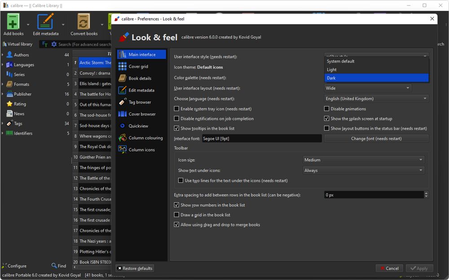Screen dimensions: 449x280
Task: Open the Icon size dropdown
Action: coord(363,160)
